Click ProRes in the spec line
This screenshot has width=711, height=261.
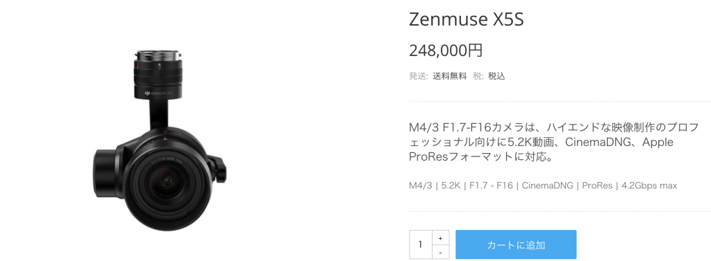[597, 186]
